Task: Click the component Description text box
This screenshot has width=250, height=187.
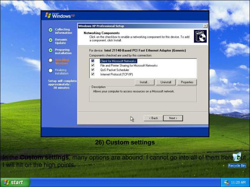Action: pos(143,95)
